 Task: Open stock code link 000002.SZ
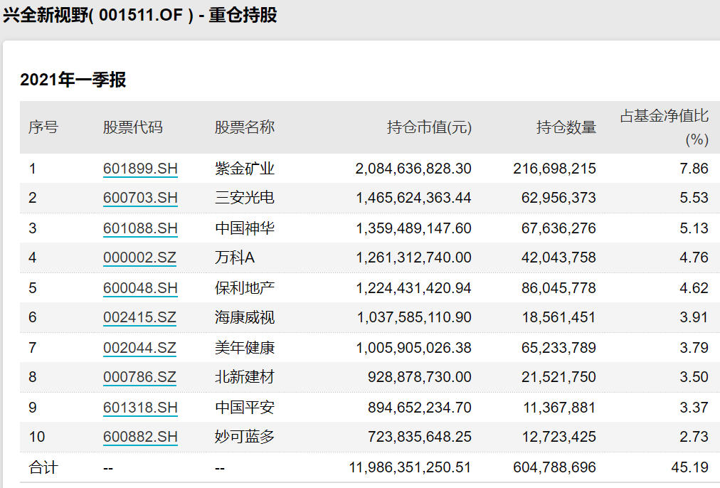(x=139, y=258)
